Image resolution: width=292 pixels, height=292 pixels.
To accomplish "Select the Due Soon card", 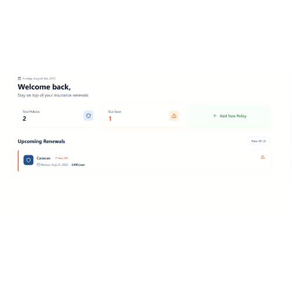I will click(143, 116).
